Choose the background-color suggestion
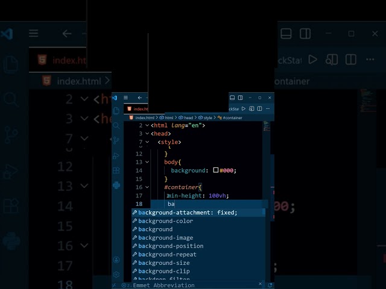386x289 pixels. coord(198,221)
